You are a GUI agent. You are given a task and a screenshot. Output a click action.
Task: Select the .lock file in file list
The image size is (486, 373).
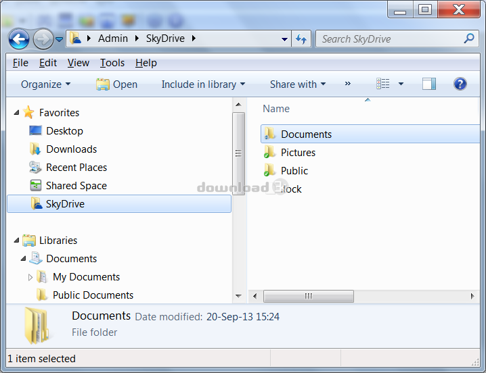(x=291, y=189)
